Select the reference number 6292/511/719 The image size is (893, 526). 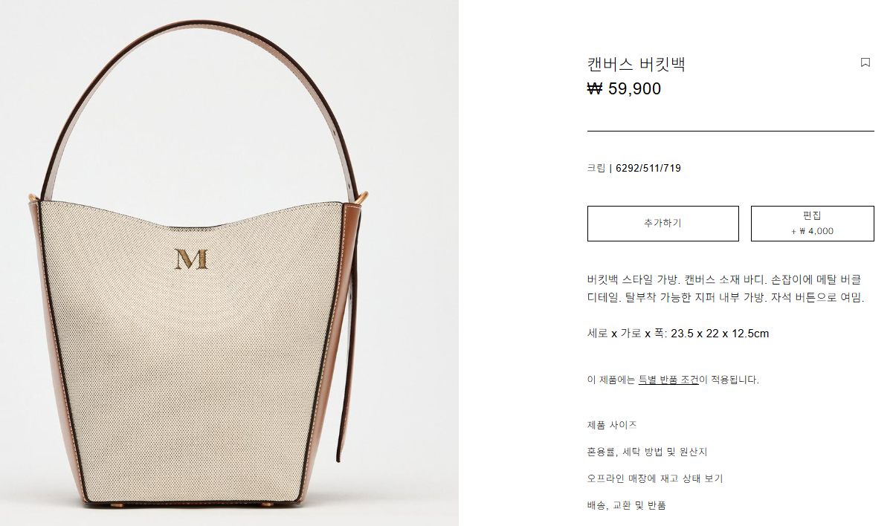point(648,169)
